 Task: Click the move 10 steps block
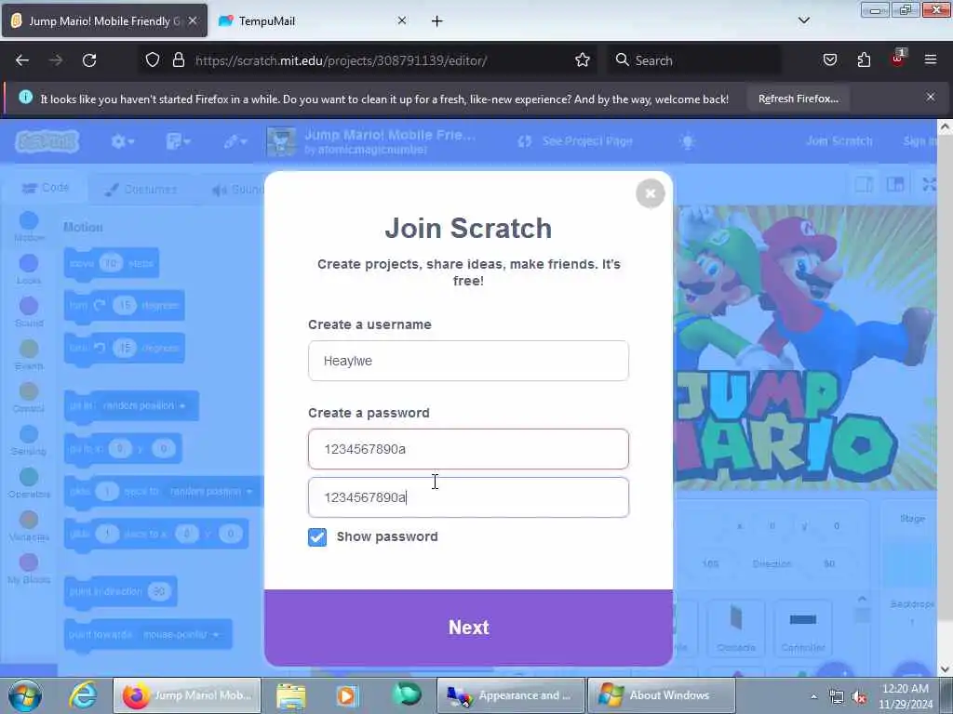pyautogui.click(x=112, y=263)
